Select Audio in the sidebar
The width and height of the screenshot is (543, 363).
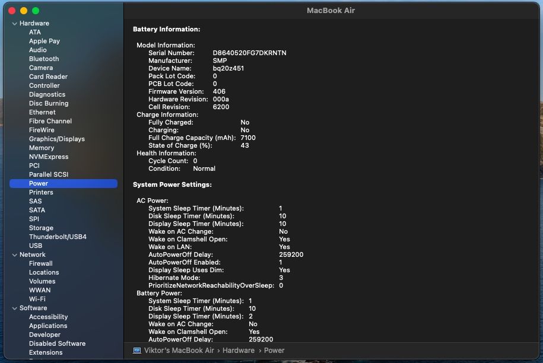tap(38, 50)
